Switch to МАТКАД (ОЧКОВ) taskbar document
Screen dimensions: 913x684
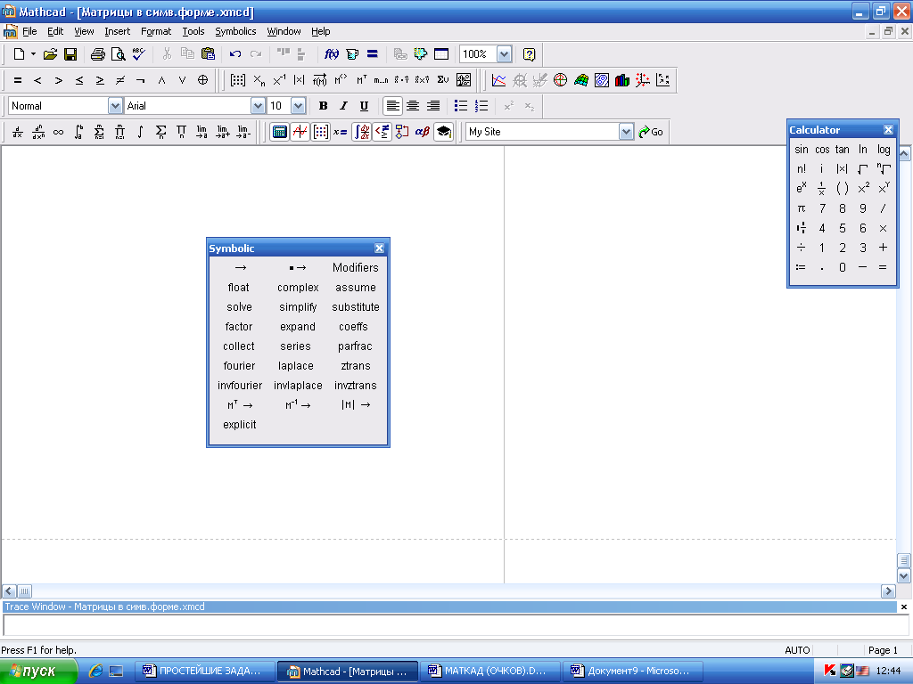click(x=490, y=672)
